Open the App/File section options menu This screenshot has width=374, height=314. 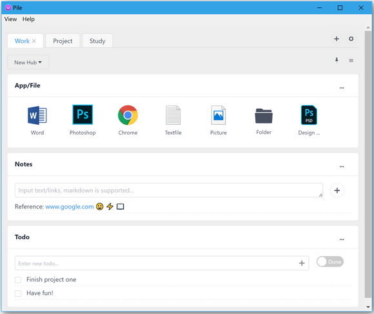(342, 88)
